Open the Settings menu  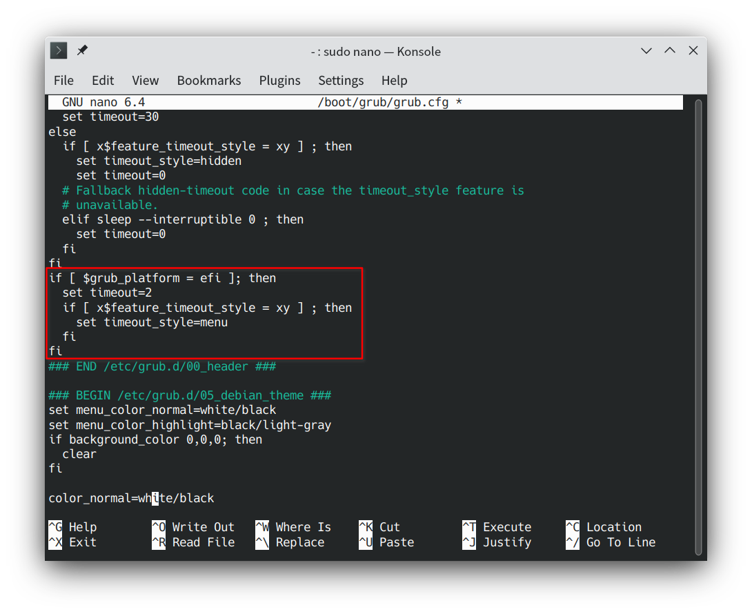coord(341,81)
